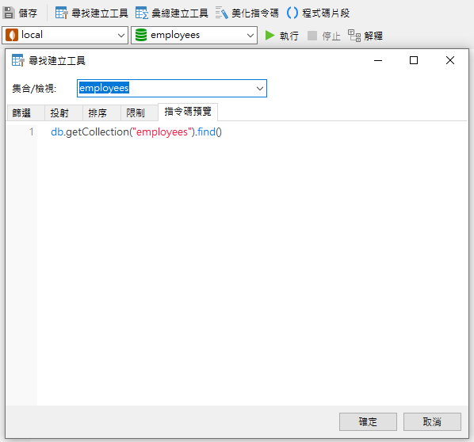The image size is (474, 442).
Task: Select the Script Preview (指令碼預覽) tab
Action: [188, 112]
